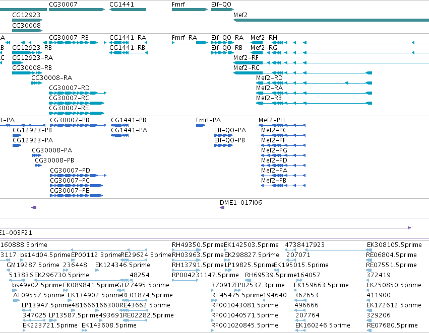429x333 pixels.
Task: Select EST EK143608.5prime
Action: click(x=109, y=325)
